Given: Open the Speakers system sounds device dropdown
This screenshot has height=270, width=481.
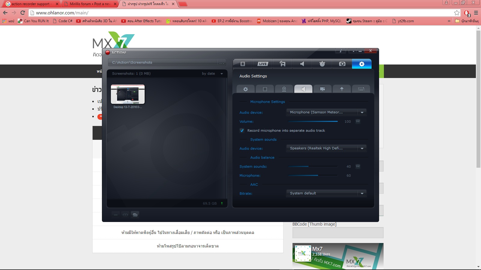Looking at the screenshot, I should pyautogui.click(x=326, y=148).
